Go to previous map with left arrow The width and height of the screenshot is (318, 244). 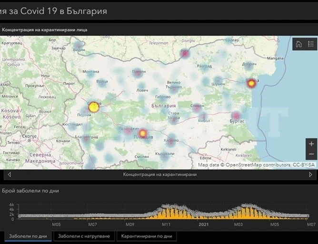(10, 175)
